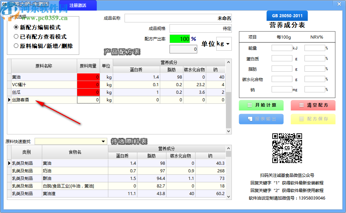Click the grid icon on 清空配方

click(301, 105)
